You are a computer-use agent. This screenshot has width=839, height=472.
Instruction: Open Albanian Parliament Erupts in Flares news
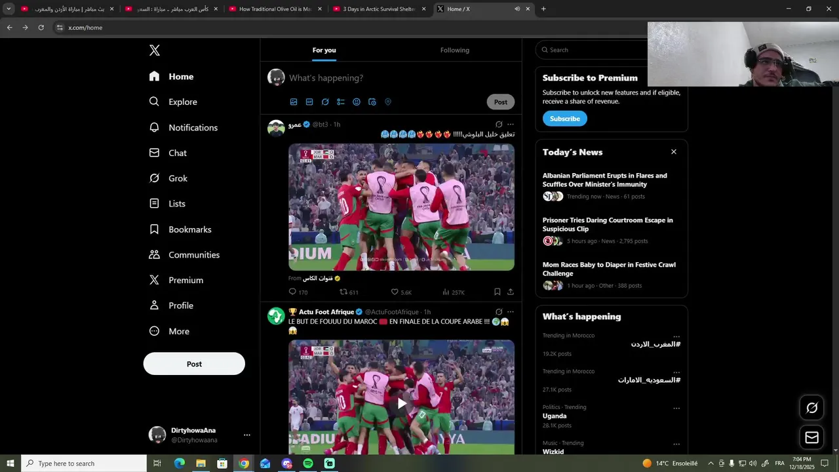coord(604,180)
